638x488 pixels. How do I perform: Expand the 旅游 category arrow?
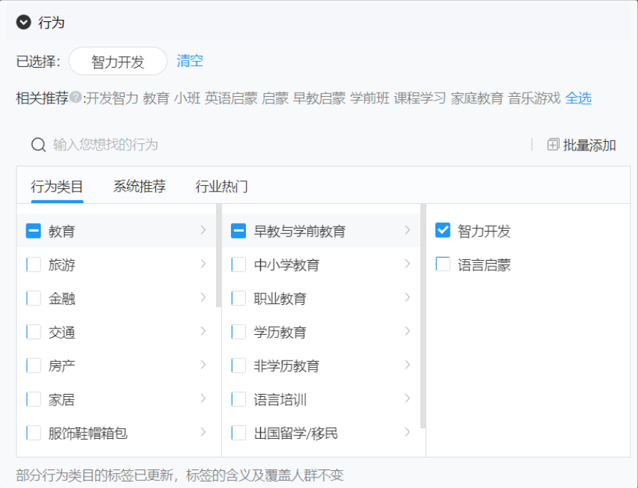(202, 264)
